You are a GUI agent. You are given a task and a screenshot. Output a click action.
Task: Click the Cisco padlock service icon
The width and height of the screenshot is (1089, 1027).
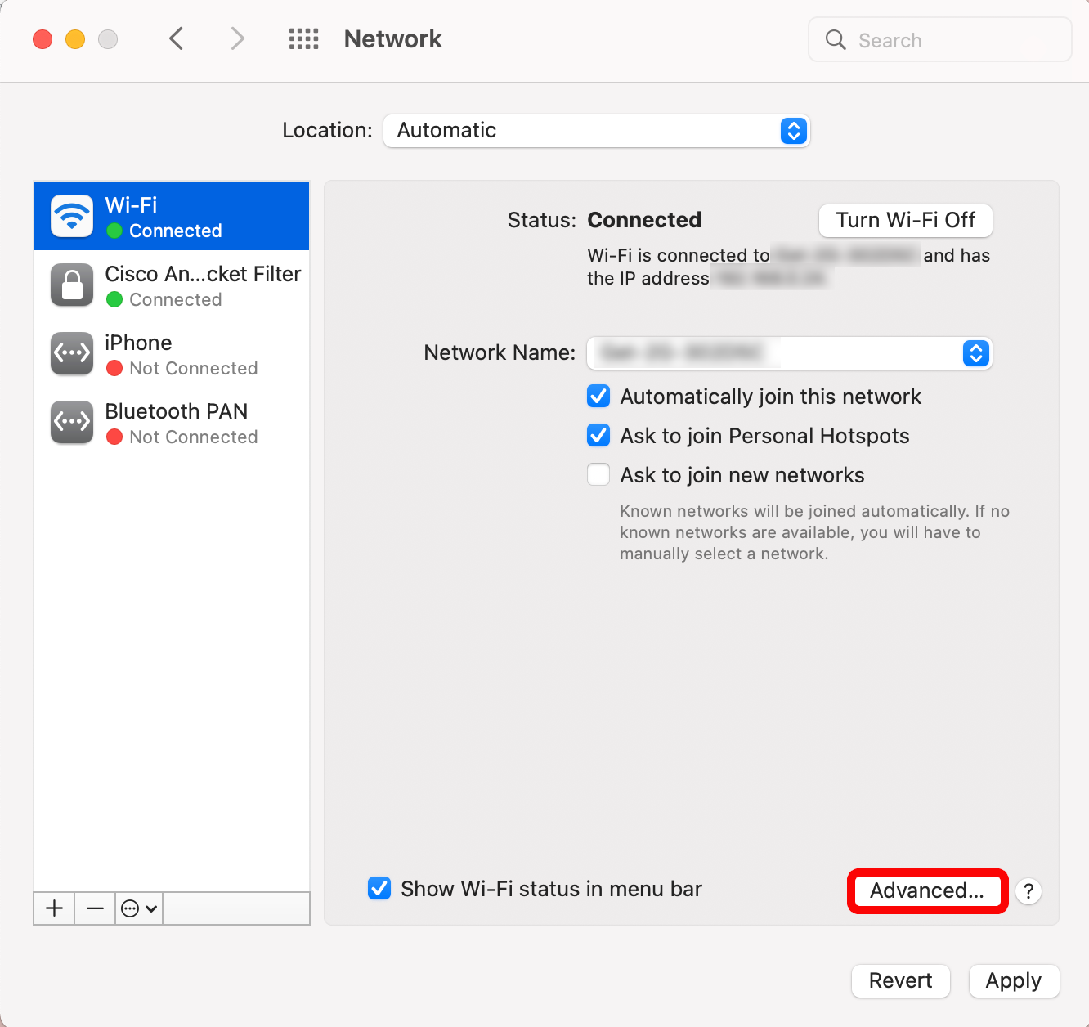[72, 285]
